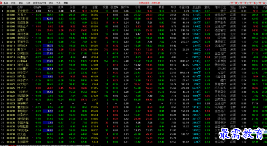This screenshot has height=146, width=267.
Task: Open the 功能 menu
Action: (13, 3)
